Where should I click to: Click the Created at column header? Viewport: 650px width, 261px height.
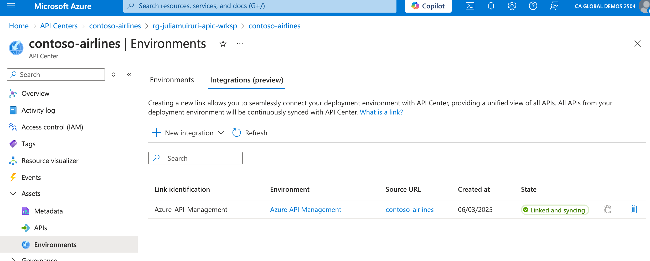(474, 189)
